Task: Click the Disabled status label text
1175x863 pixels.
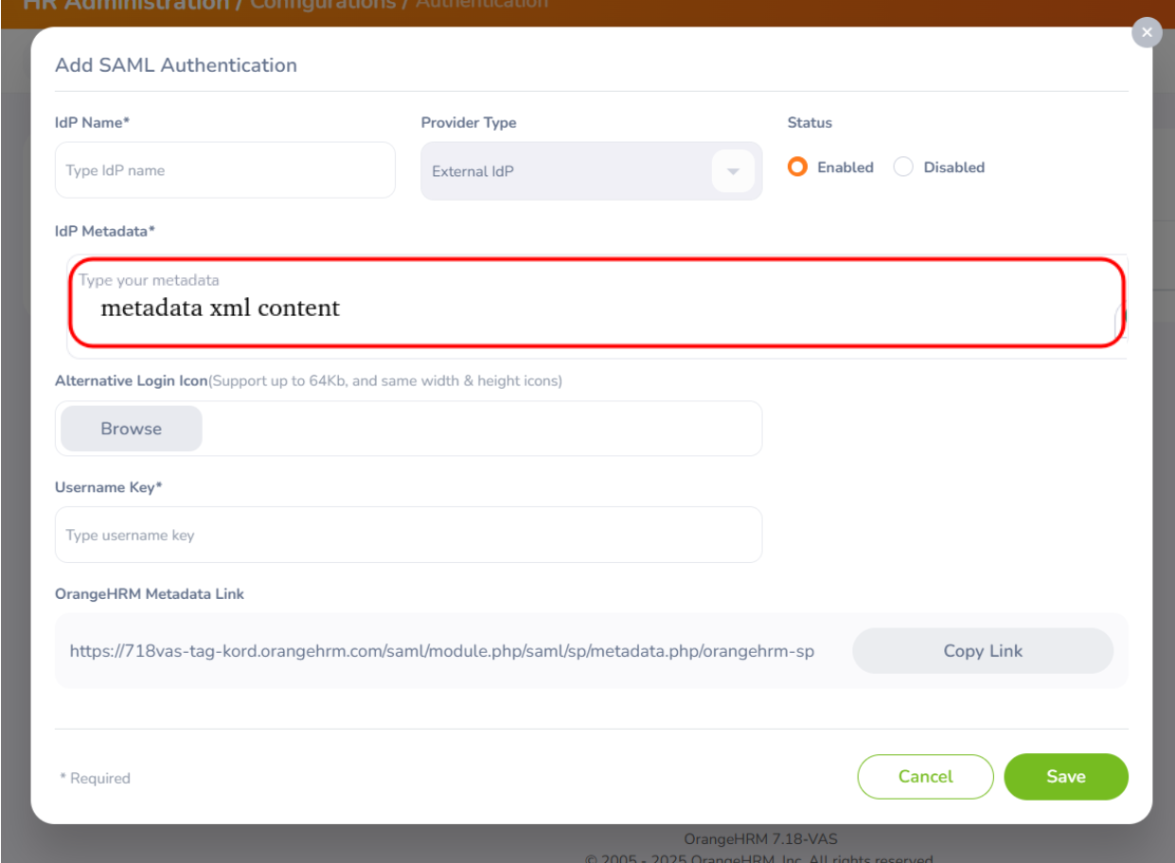Action: (x=953, y=167)
